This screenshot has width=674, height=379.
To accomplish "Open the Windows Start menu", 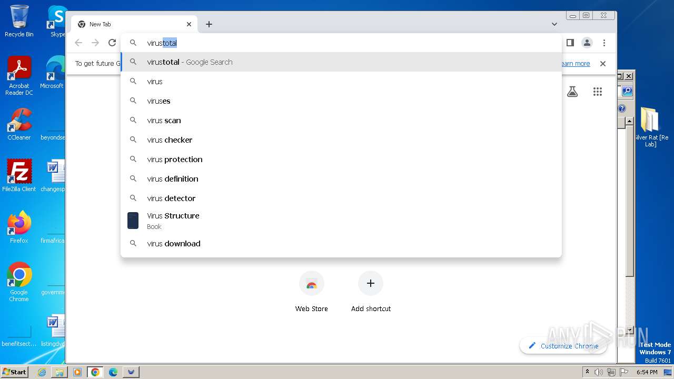I will pos(15,372).
